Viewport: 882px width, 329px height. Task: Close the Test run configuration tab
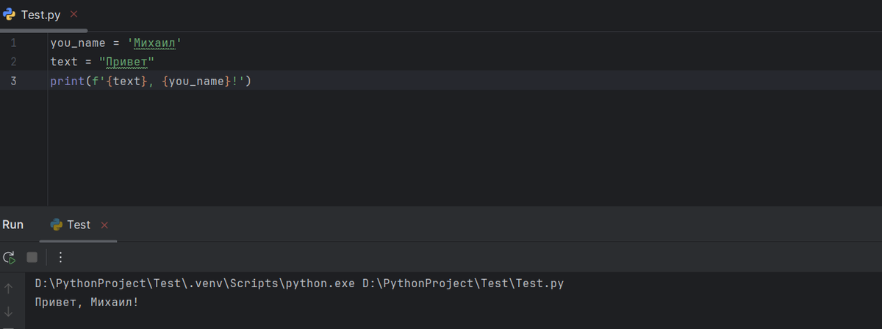(x=104, y=225)
